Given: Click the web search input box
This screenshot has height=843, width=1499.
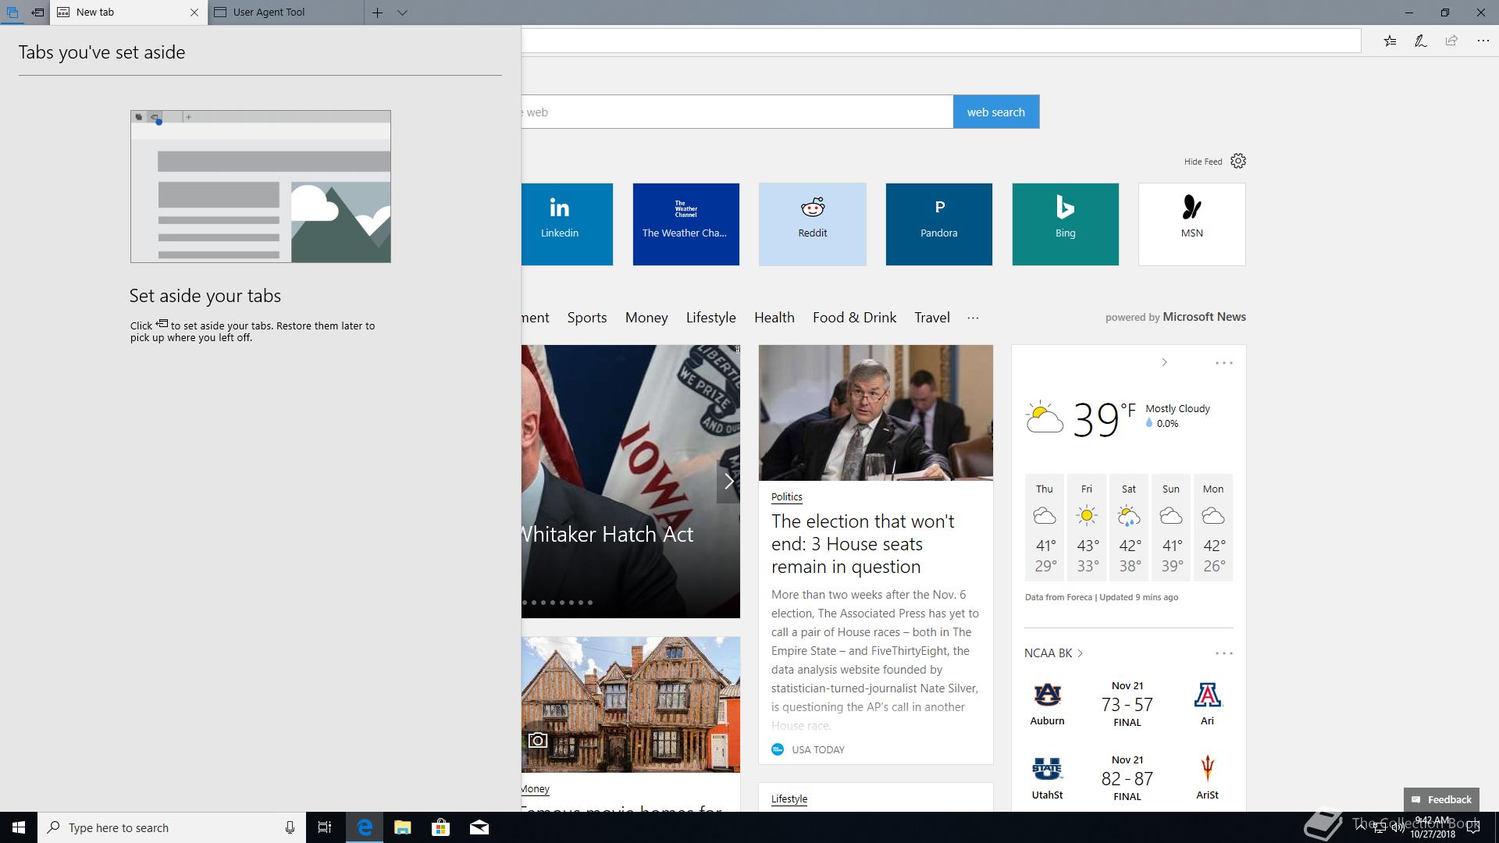Looking at the screenshot, I should tap(737, 112).
